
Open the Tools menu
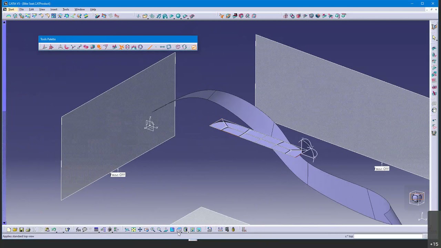coord(66,9)
